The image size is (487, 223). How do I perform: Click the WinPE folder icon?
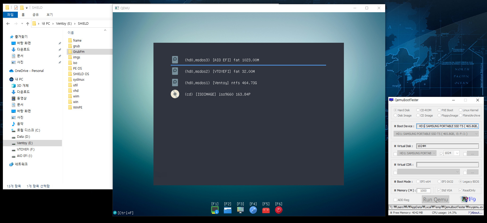[70, 107]
